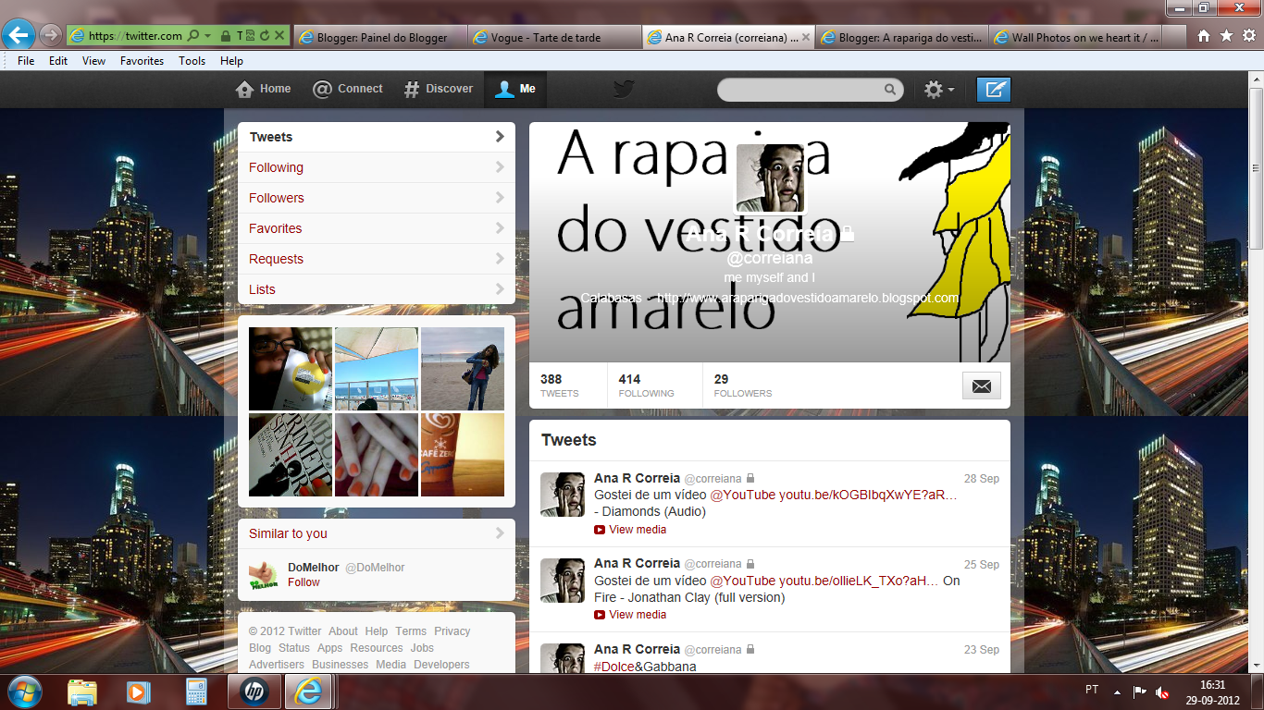The image size is (1264, 710).
Task: Open the glasses and card photo thumbnail
Action: point(291,369)
